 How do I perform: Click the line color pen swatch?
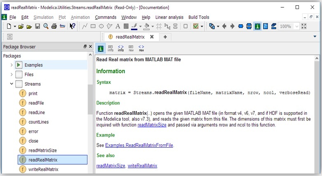134,26
